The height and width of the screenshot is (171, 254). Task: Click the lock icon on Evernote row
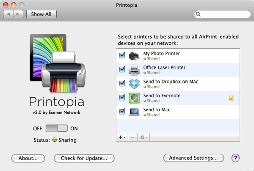coord(231,98)
